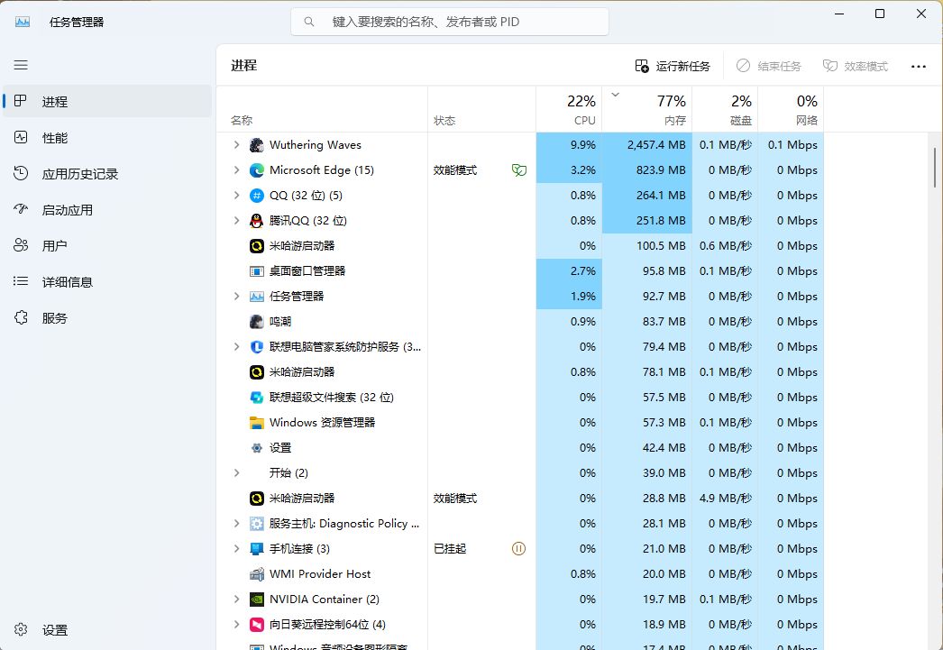
Task: Sort by the 名称 column header
Action: 322,109
